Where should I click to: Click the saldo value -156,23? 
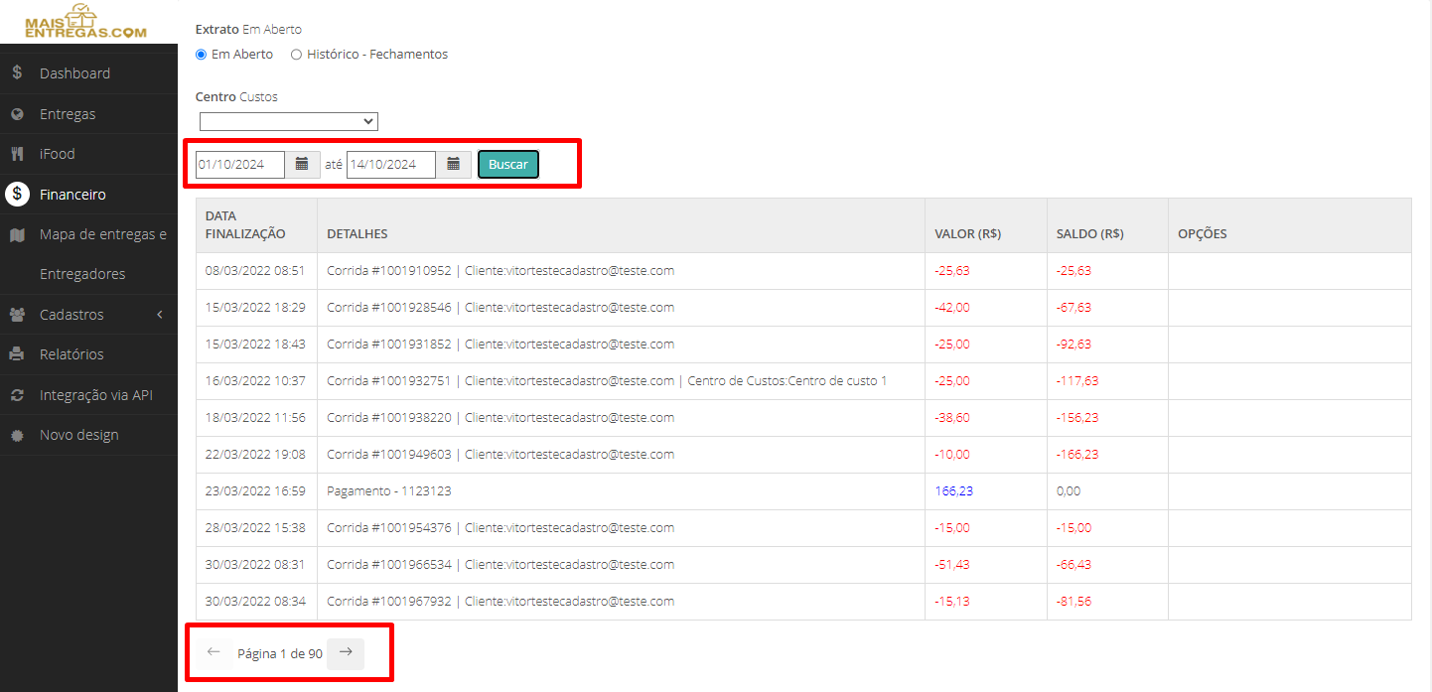[x=1077, y=418]
